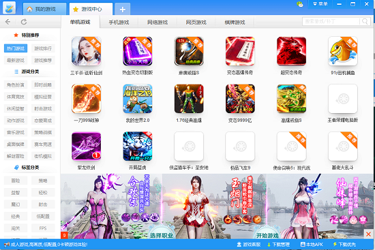Open the 高爆戒指S game icon

coord(291,99)
